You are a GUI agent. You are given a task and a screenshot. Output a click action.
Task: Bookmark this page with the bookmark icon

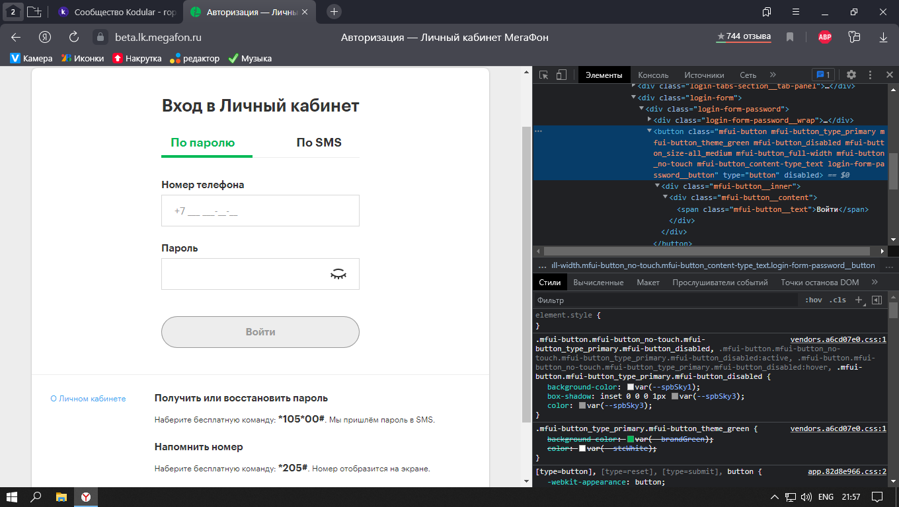point(790,37)
